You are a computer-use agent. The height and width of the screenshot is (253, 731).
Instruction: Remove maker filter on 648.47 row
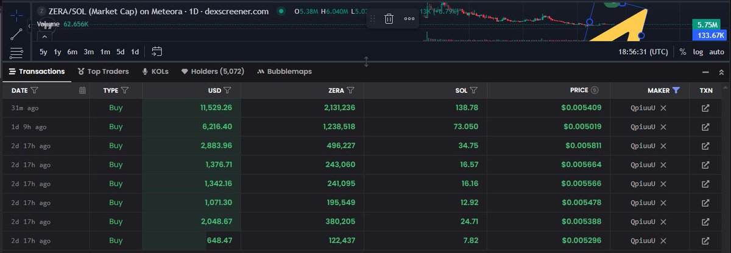[x=663, y=240]
